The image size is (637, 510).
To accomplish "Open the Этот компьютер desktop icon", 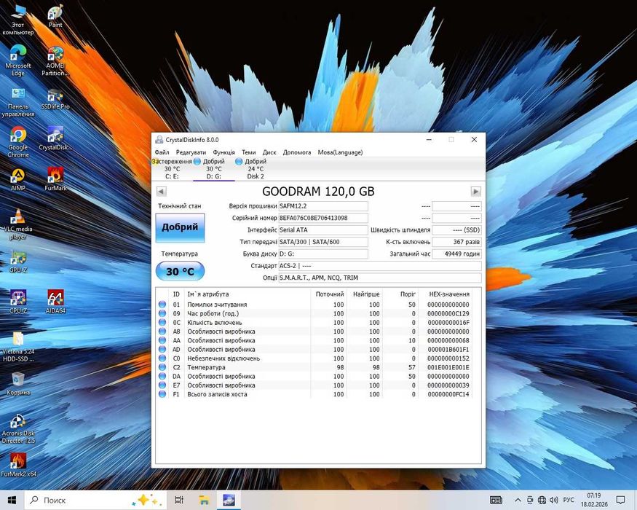I will (18, 20).
